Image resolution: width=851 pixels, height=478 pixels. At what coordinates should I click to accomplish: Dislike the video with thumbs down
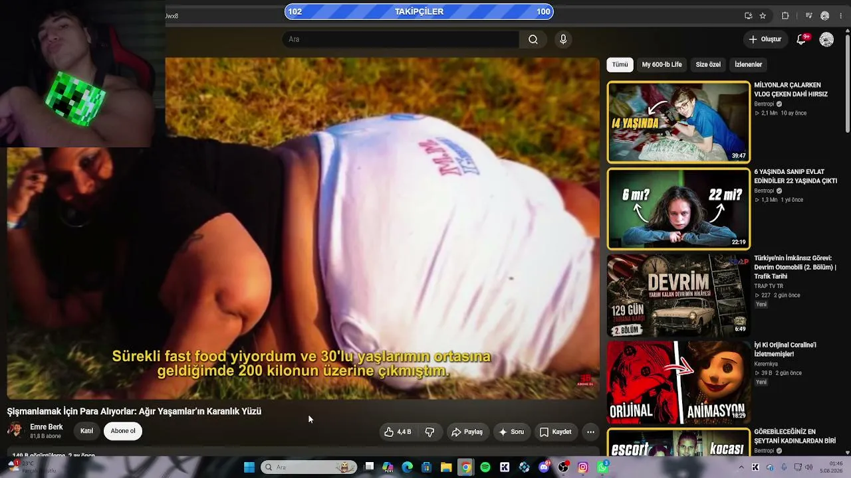point(429,432)
